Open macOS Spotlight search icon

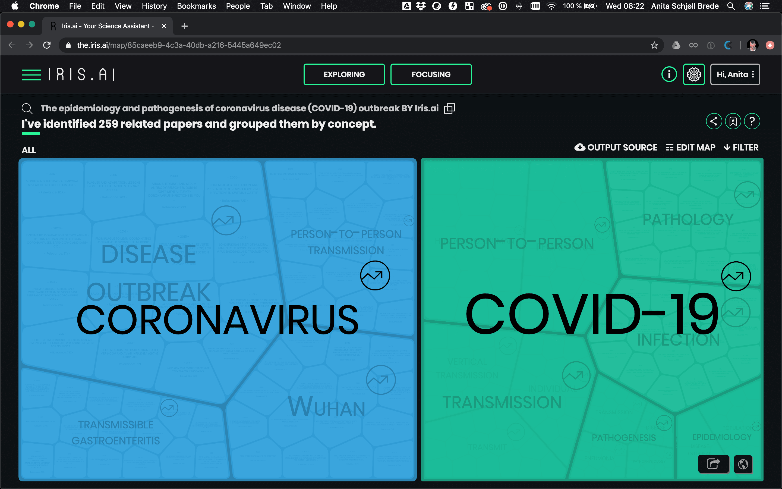[731, 6]
